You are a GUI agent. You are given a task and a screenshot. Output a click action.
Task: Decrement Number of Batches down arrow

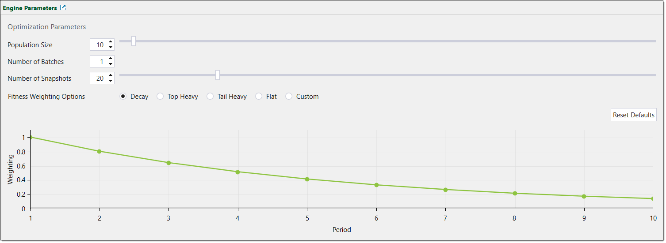coord(111,64)
